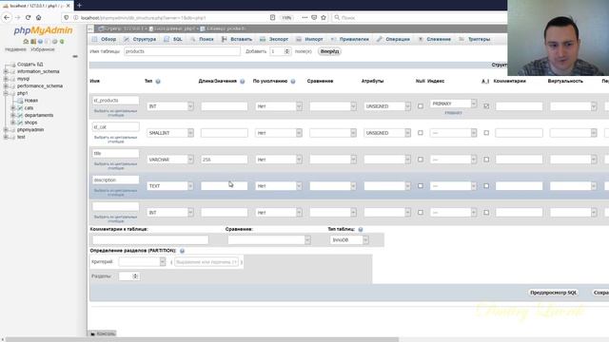The height and width of the screenshot is (342, 609).
Task: Click the browser back arrow
Action: 7,17
